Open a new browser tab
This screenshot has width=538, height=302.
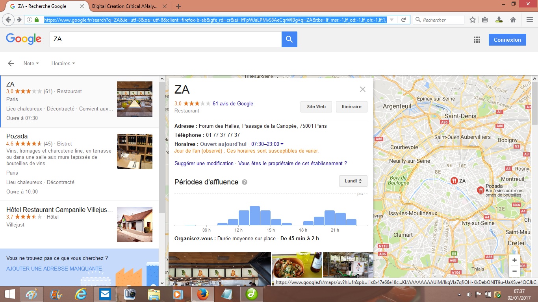[178, 6]
